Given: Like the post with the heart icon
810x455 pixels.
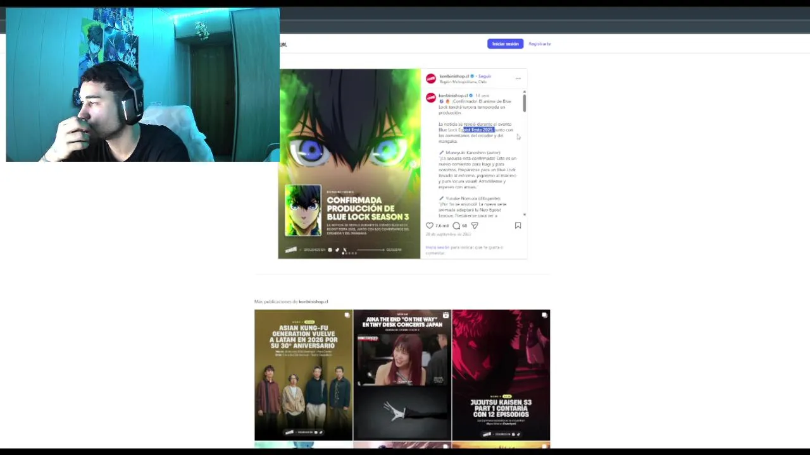Looking at the screenshot, I should pos(430,226).
